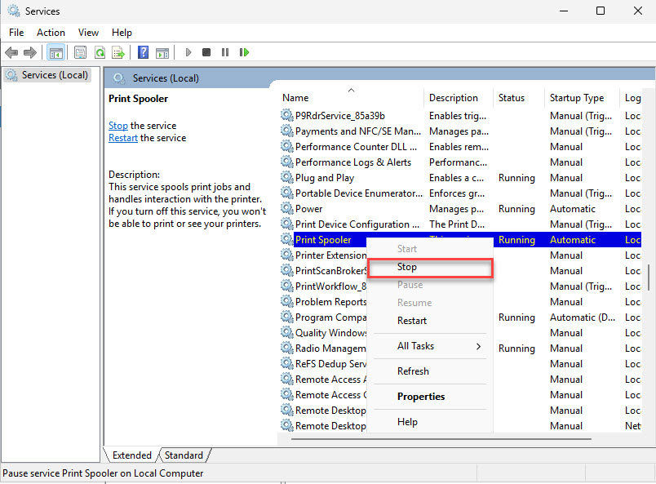Click gear icon beside Print Device Configuration

click(x=286, y=224)
